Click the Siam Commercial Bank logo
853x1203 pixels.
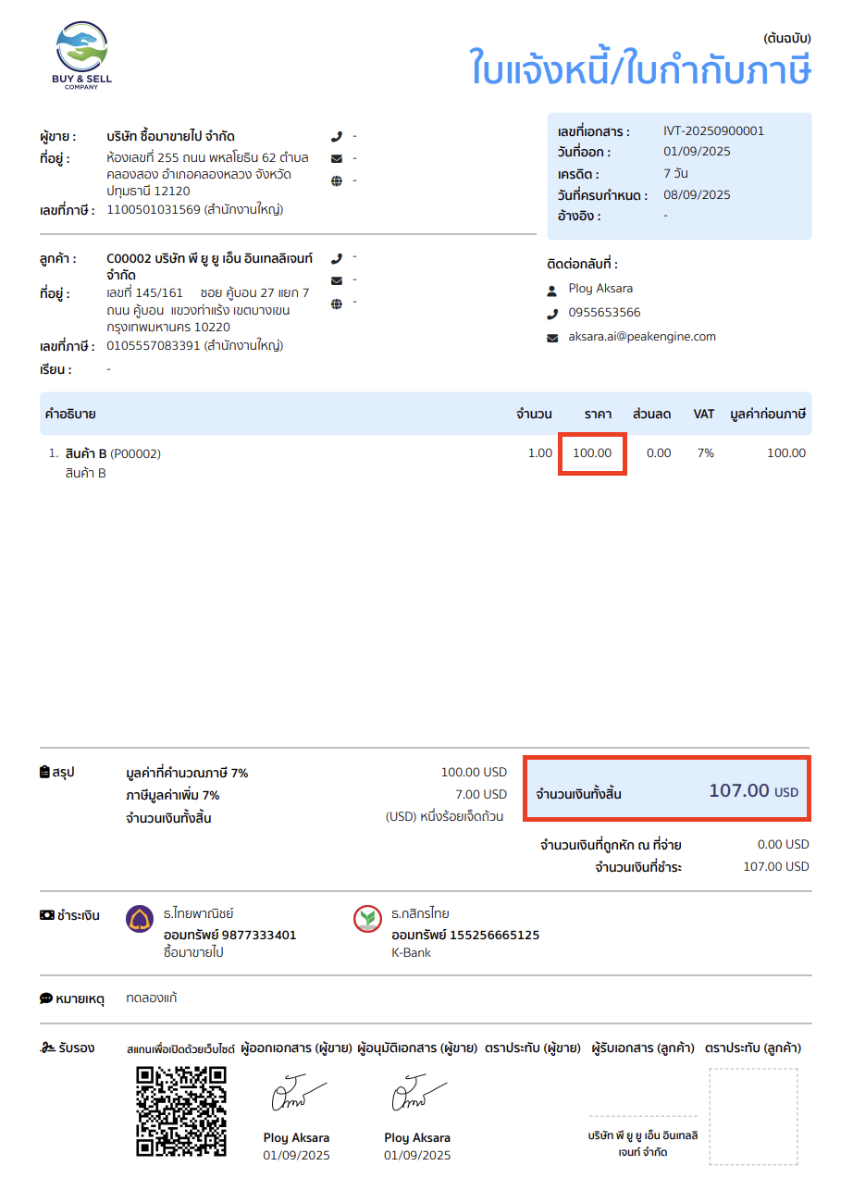click(140, 920)
